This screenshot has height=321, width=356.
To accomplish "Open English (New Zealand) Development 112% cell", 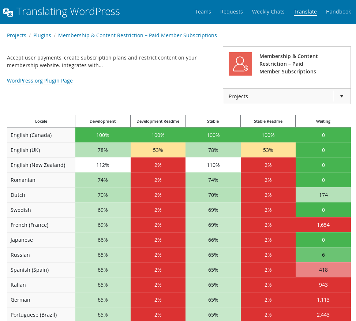I will [103, 165].
